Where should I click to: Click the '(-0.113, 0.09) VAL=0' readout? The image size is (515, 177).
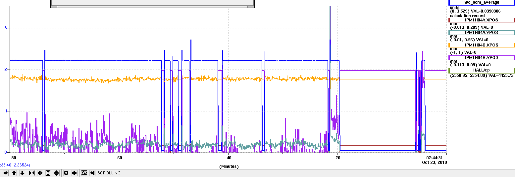pyautogui.click(x=471, y=65)
